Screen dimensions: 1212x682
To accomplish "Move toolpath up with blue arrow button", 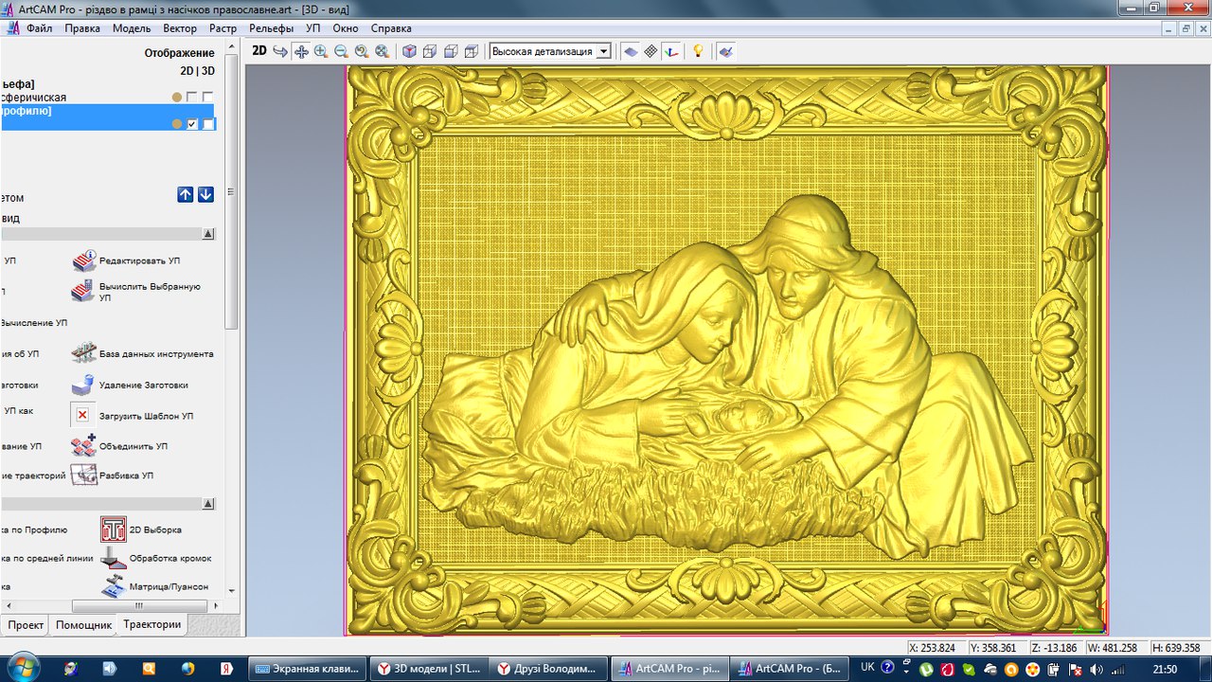I will tap(186, 194).
